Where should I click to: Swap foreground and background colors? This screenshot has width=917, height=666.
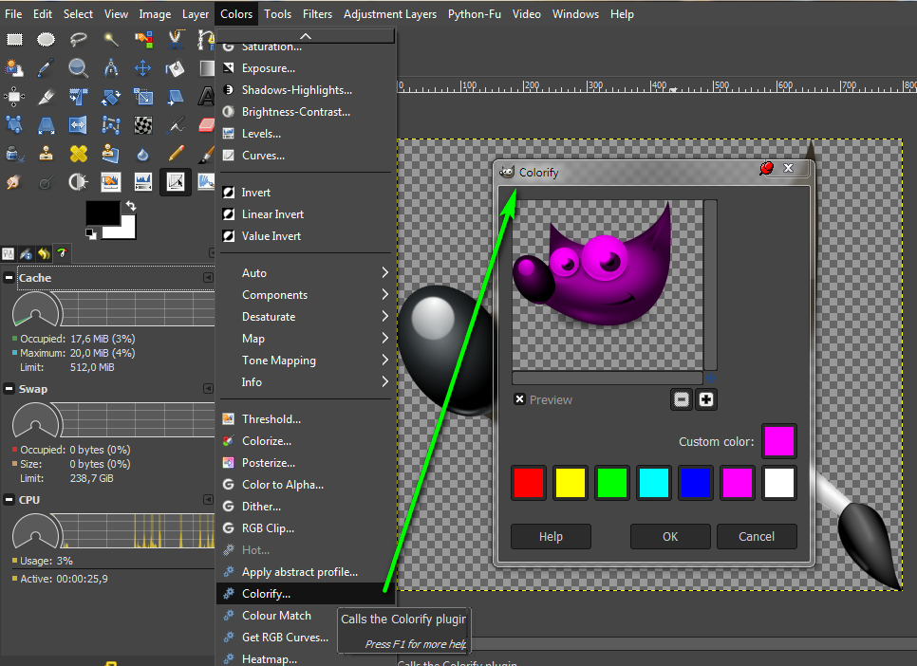click(x=131, y=206)
